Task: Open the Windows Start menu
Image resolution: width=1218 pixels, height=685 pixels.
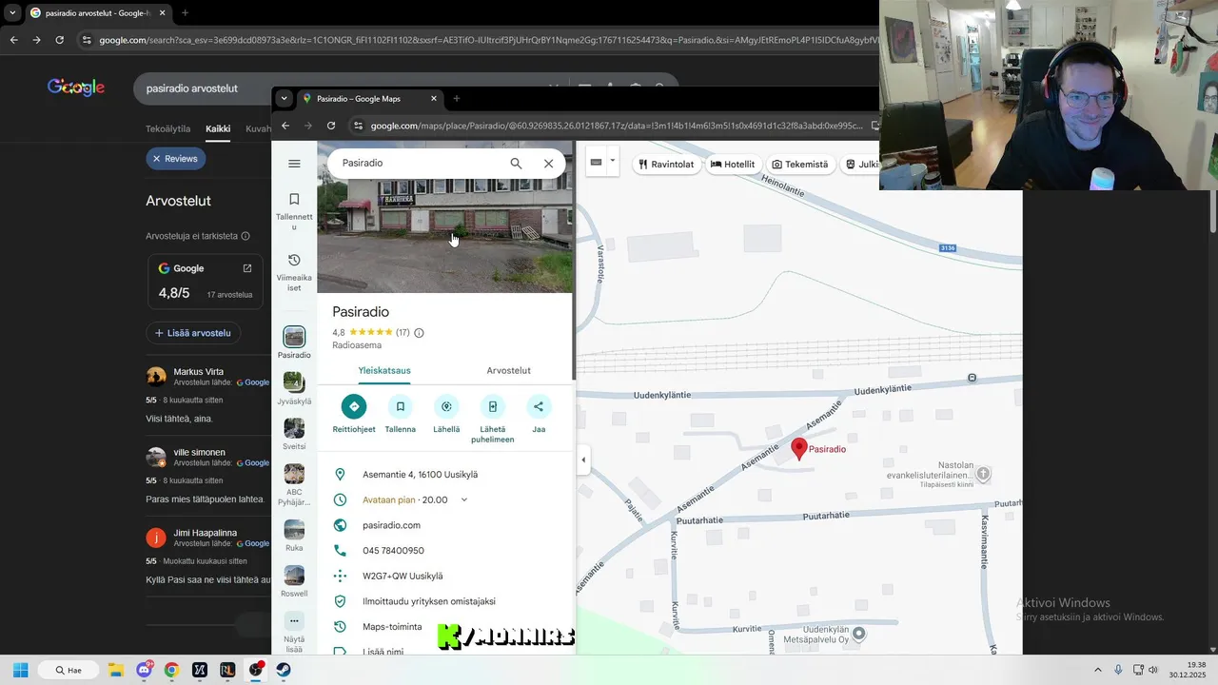Action: (21, 670)
